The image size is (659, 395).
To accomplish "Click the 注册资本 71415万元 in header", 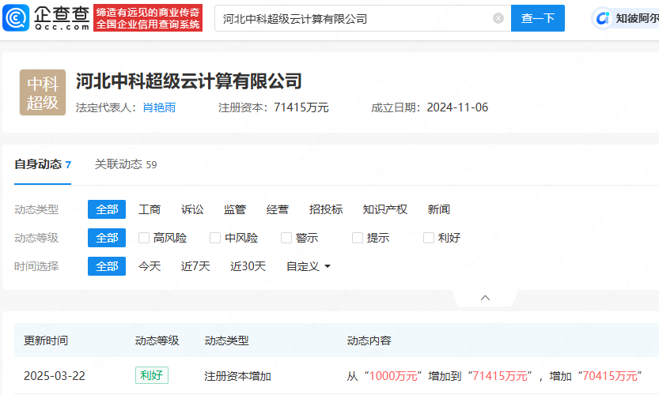I will pos(273,107).
